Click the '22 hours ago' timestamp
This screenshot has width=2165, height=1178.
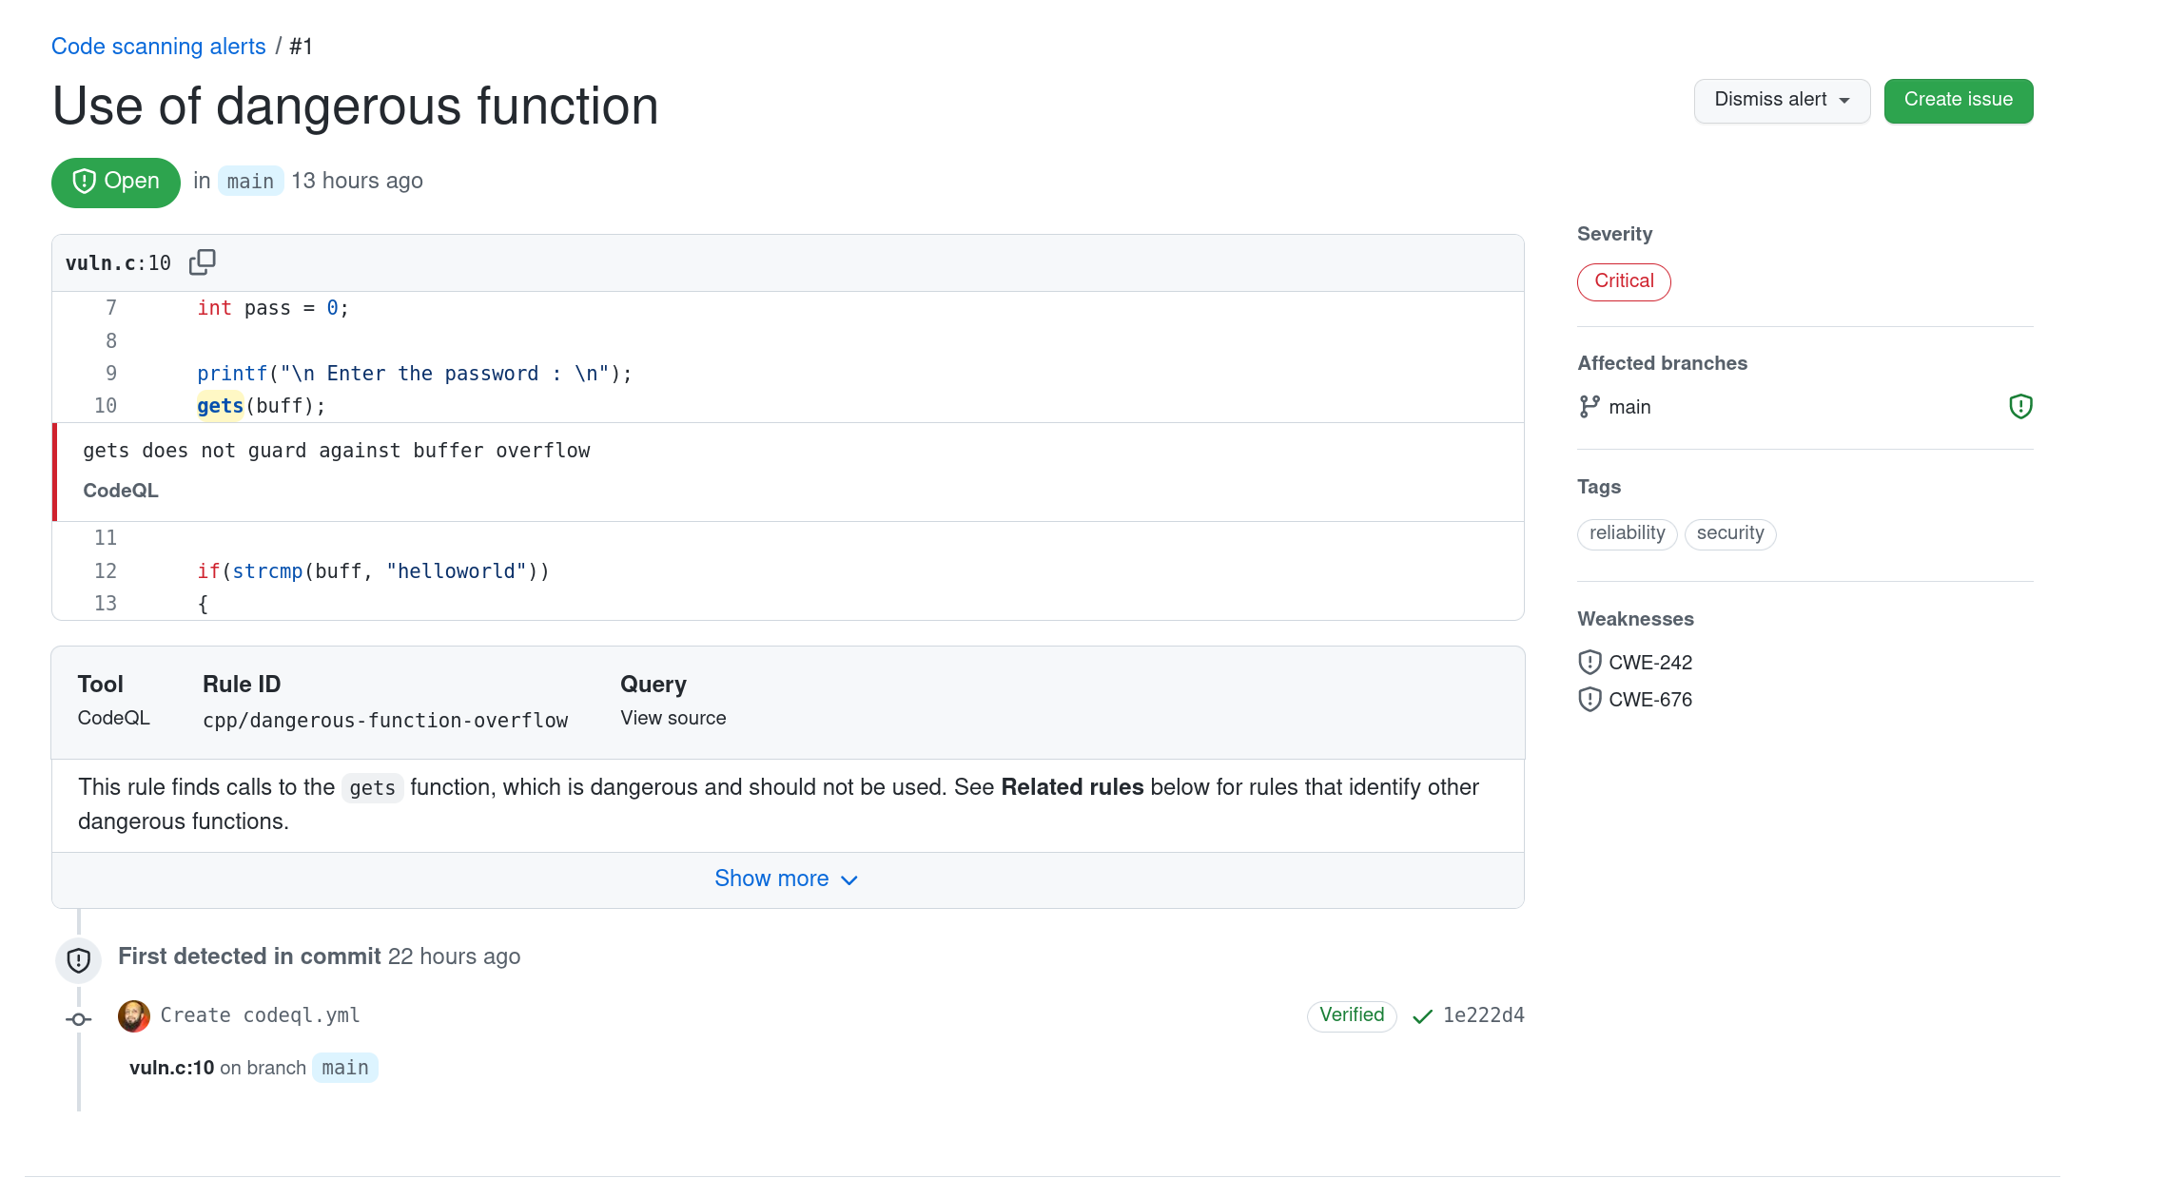454,956
